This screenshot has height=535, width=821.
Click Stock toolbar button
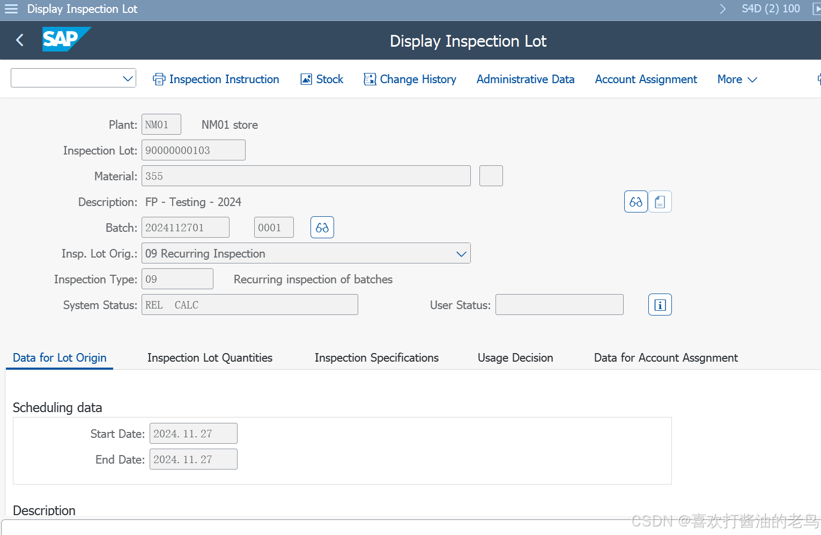(322, 79)
